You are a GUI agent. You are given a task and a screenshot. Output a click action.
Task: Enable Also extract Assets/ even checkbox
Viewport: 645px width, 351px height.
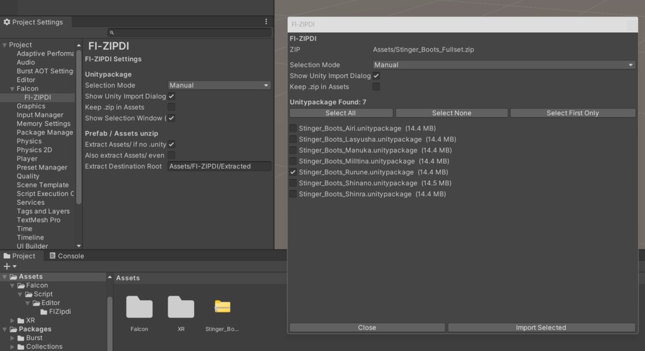pyautogui.click(x=171, y=155)
